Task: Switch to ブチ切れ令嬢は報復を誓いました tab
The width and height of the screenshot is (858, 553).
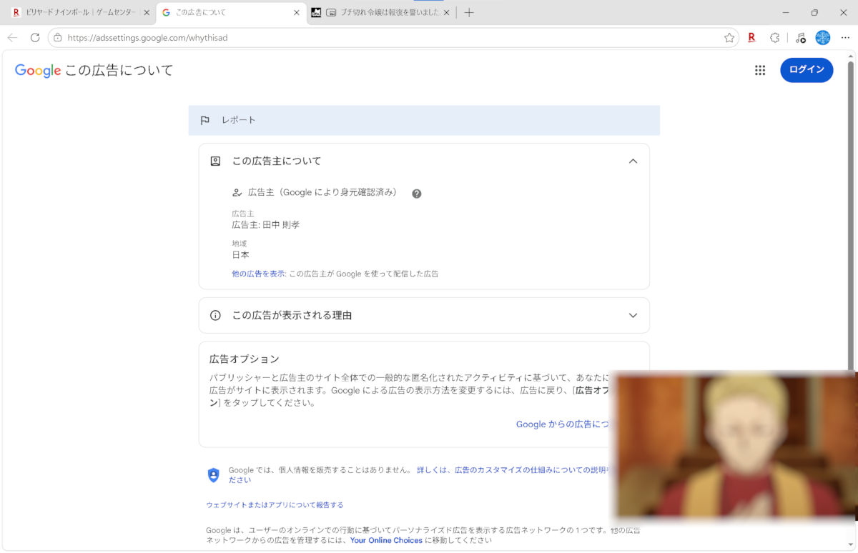Action: (x=381, y=13)
